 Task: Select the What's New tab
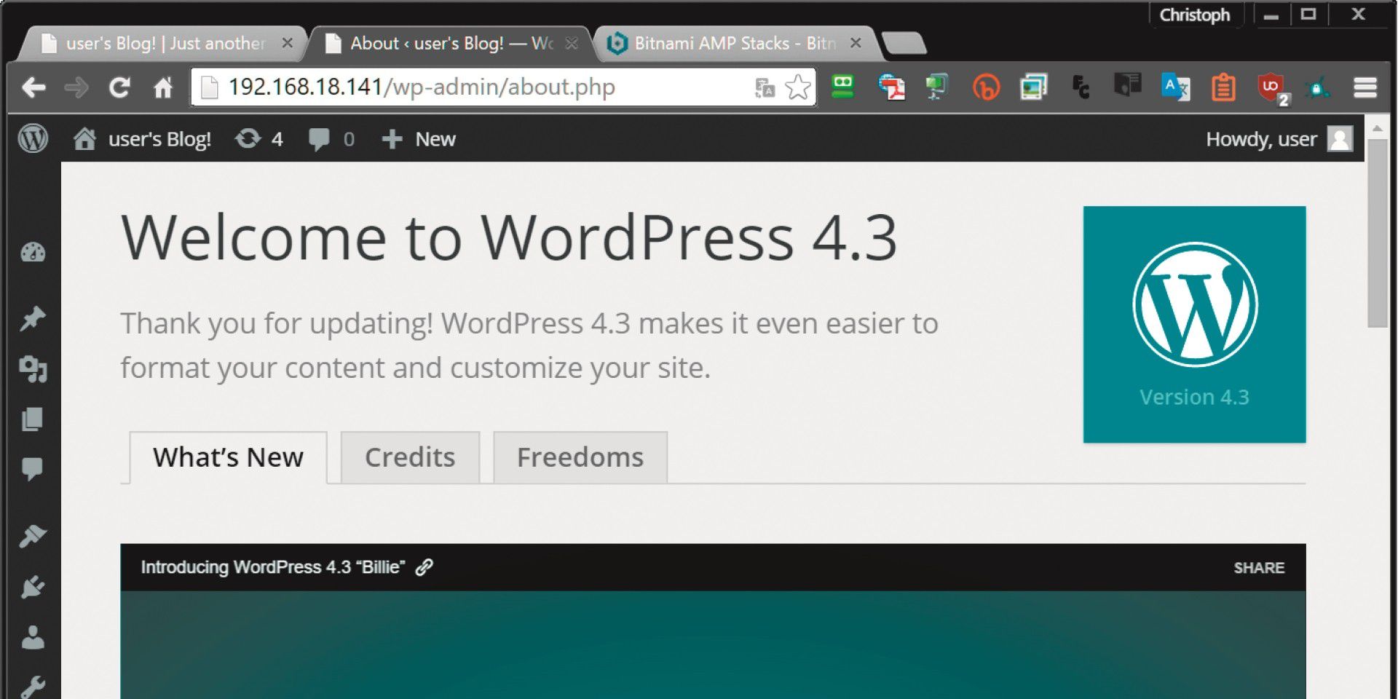(x=228, y=457)
